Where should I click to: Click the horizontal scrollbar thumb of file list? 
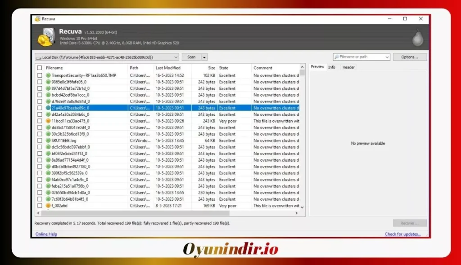point(135,213)
